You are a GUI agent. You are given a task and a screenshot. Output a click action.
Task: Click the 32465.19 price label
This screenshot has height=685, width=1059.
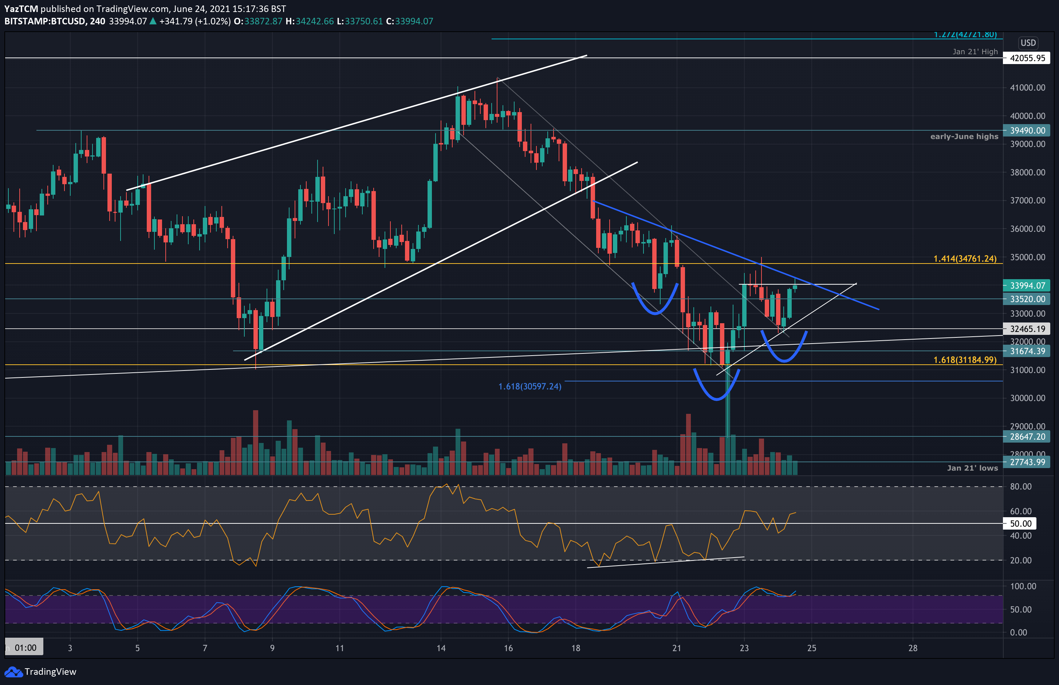click(x=1027, y=329)
